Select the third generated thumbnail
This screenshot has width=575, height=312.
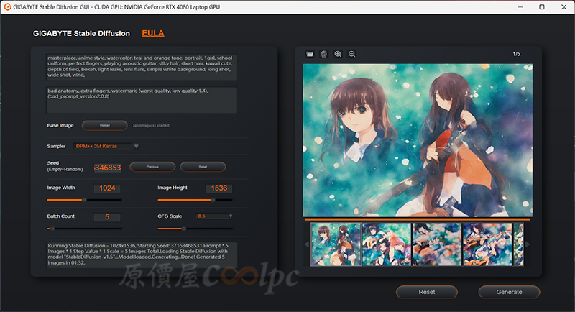pyautogui.click(x=437, y=244)
